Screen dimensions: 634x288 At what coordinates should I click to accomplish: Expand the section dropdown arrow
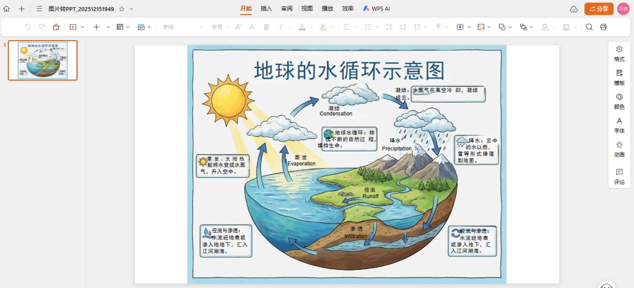point(149,27)
